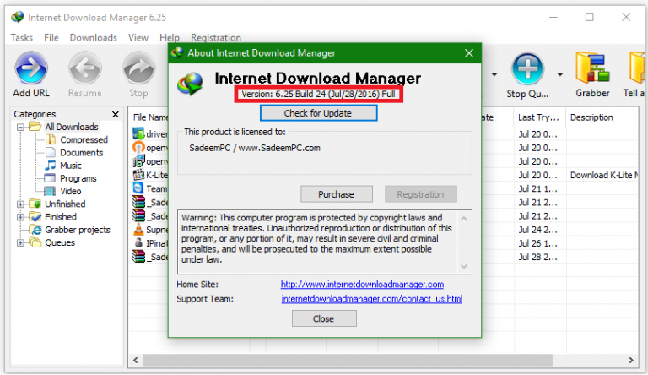Select the Music category icon
The width and height of the screenshot is (648, 375).
coord(51,166)
